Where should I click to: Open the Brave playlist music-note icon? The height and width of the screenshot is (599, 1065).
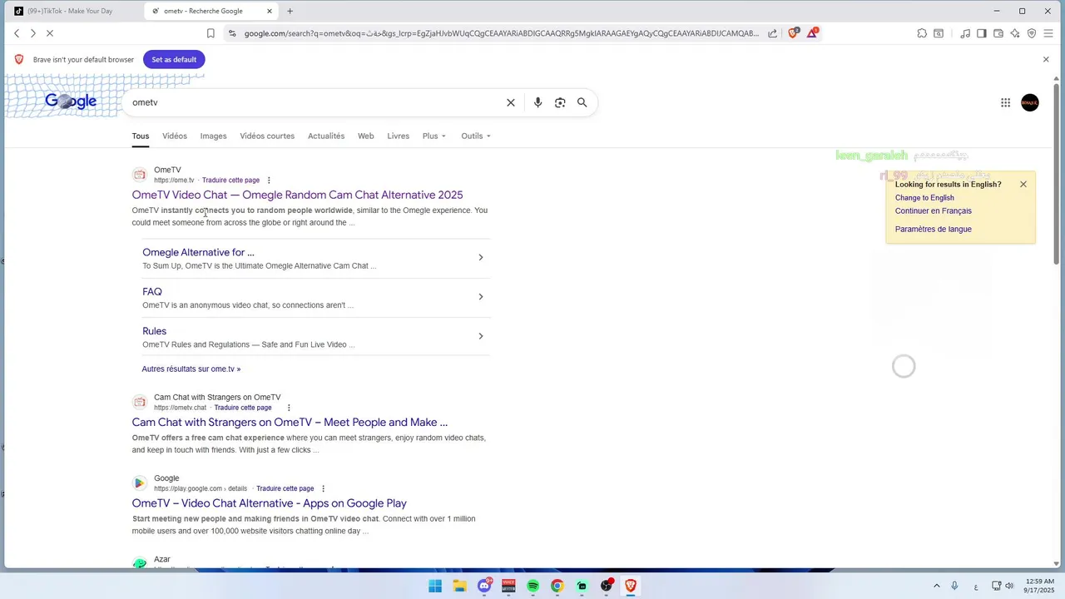(965, 33)
